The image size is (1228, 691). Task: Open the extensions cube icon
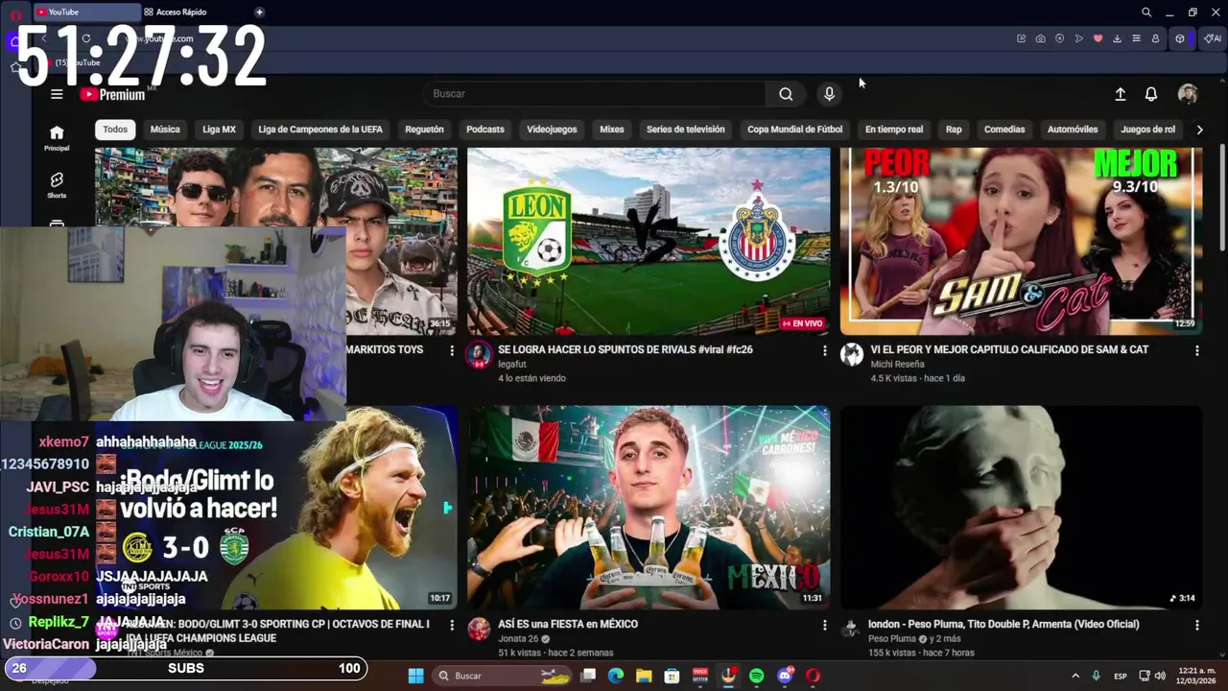click(1180, 38)
